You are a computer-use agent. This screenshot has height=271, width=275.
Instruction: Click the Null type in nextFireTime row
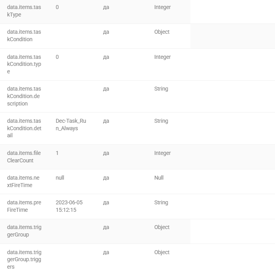point(159,178)
